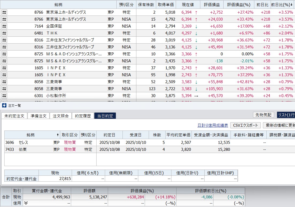Click the 注文一覧 lightning panel icon

click(4, 105)
